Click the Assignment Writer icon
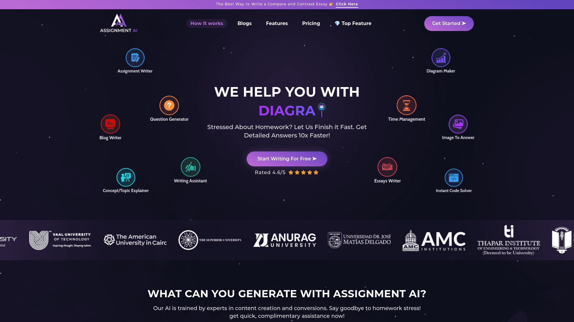Viewport: 574px width, 322px height. (135, 58)
